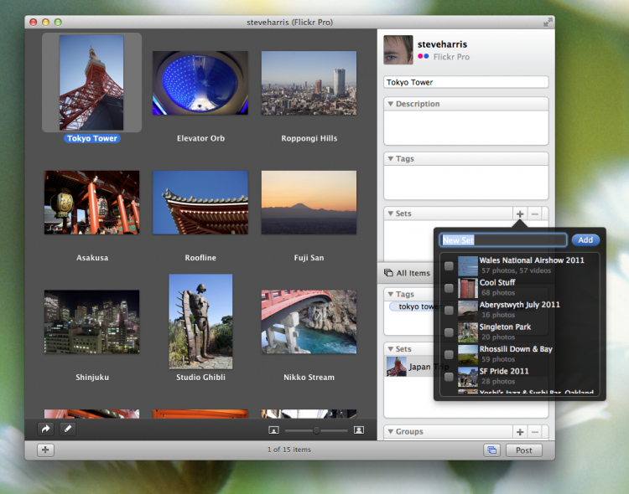The image size is (629, 494).
Task: Click the Wales National Airshow 2011 set thumbnail
Action: [468, 266]
